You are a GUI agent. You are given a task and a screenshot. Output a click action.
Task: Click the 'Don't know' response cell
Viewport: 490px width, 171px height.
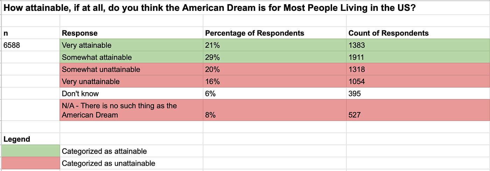pyautogui.click(x=132, y=94)
